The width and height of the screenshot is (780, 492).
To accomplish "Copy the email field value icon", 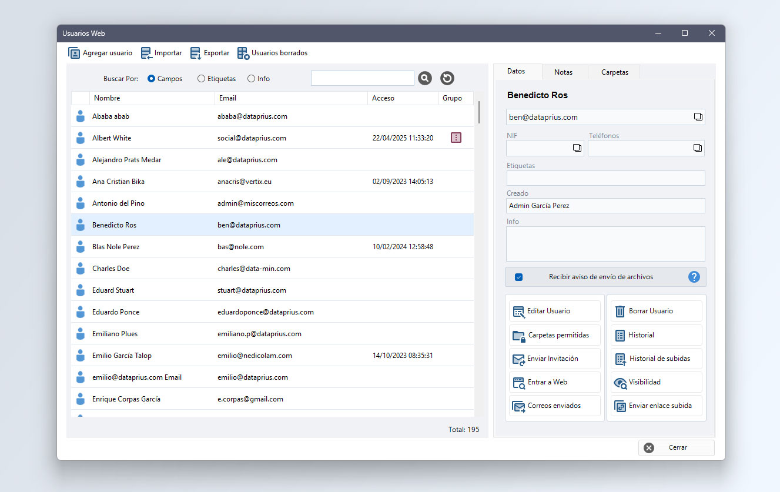I will 698,117.
